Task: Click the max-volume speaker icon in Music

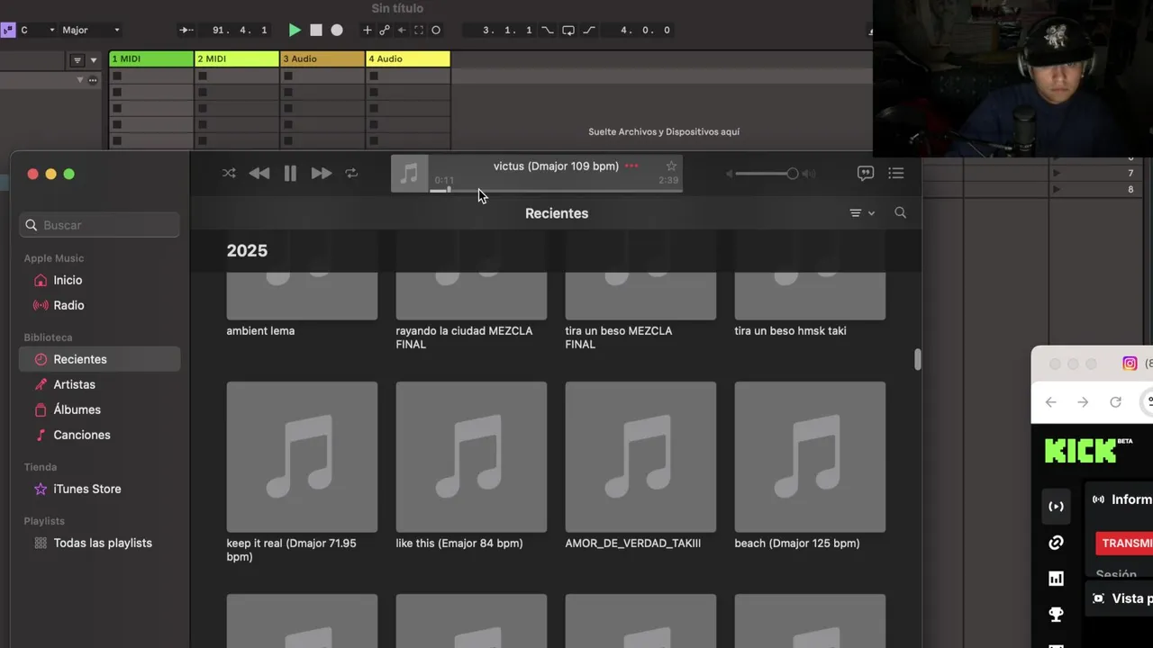Action: [x=809, y=174]
